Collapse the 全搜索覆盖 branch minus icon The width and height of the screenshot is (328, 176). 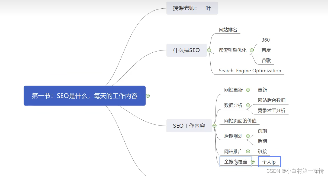[253, 161]
